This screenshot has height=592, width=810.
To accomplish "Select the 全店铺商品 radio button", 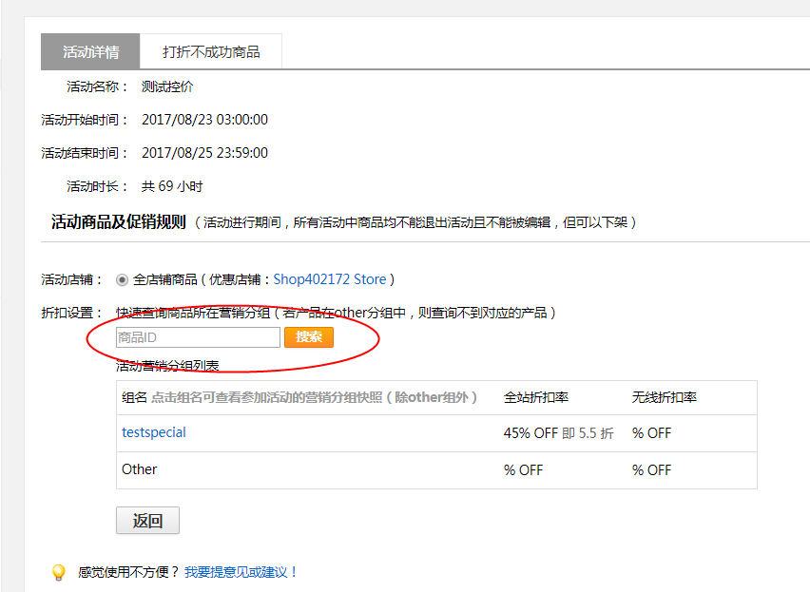I will click(122, 279).
